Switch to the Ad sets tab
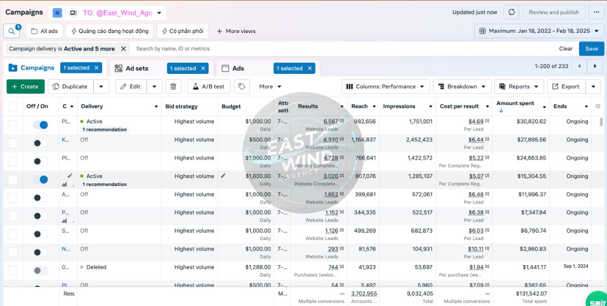607x306 pixels. pos(132,69)
